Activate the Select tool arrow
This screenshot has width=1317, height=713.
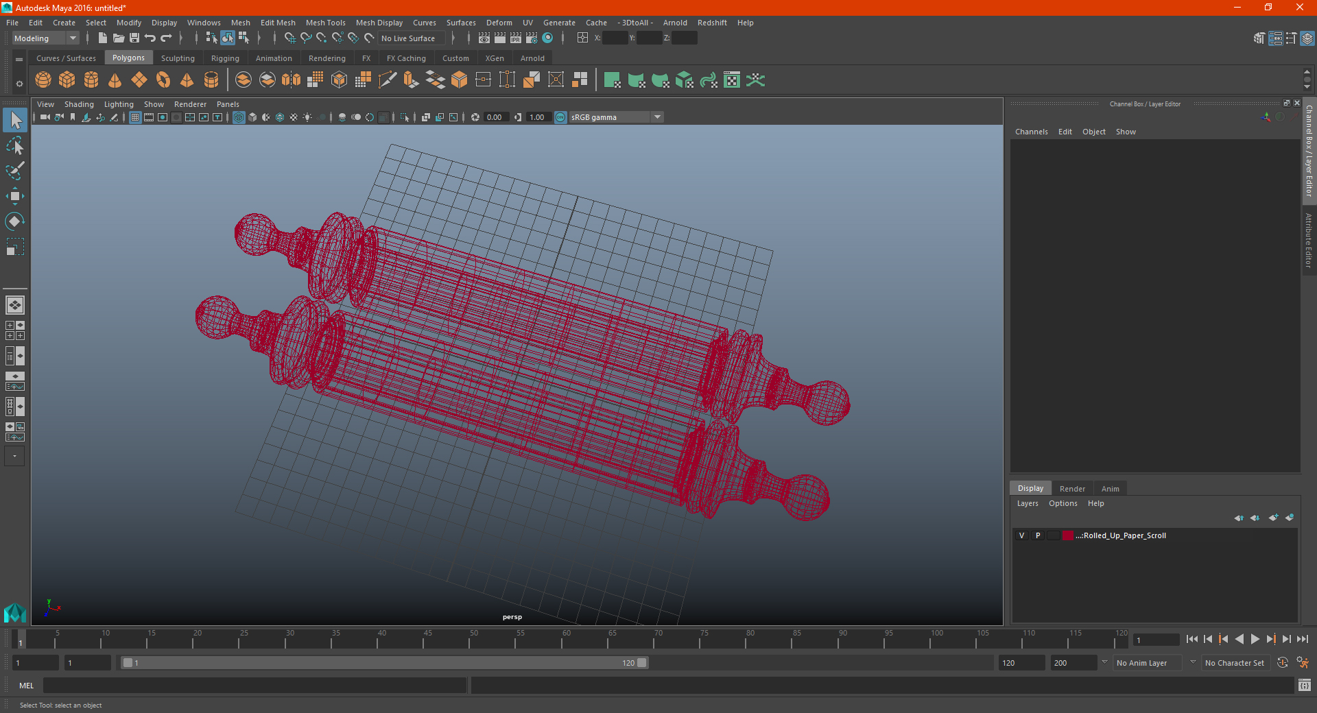(15, 121)
